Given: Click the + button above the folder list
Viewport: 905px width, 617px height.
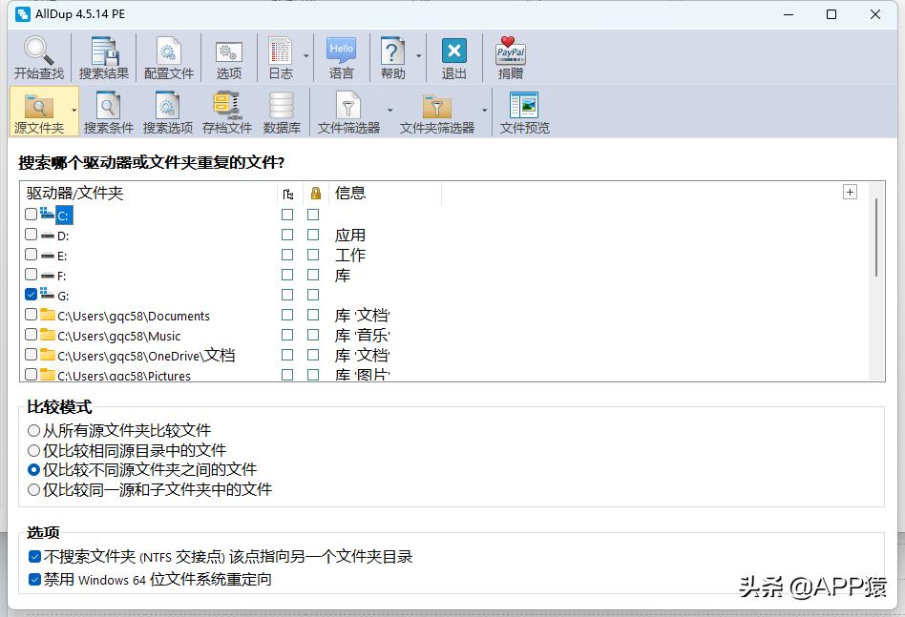Looking at the screenshot, I should (849, 192).
